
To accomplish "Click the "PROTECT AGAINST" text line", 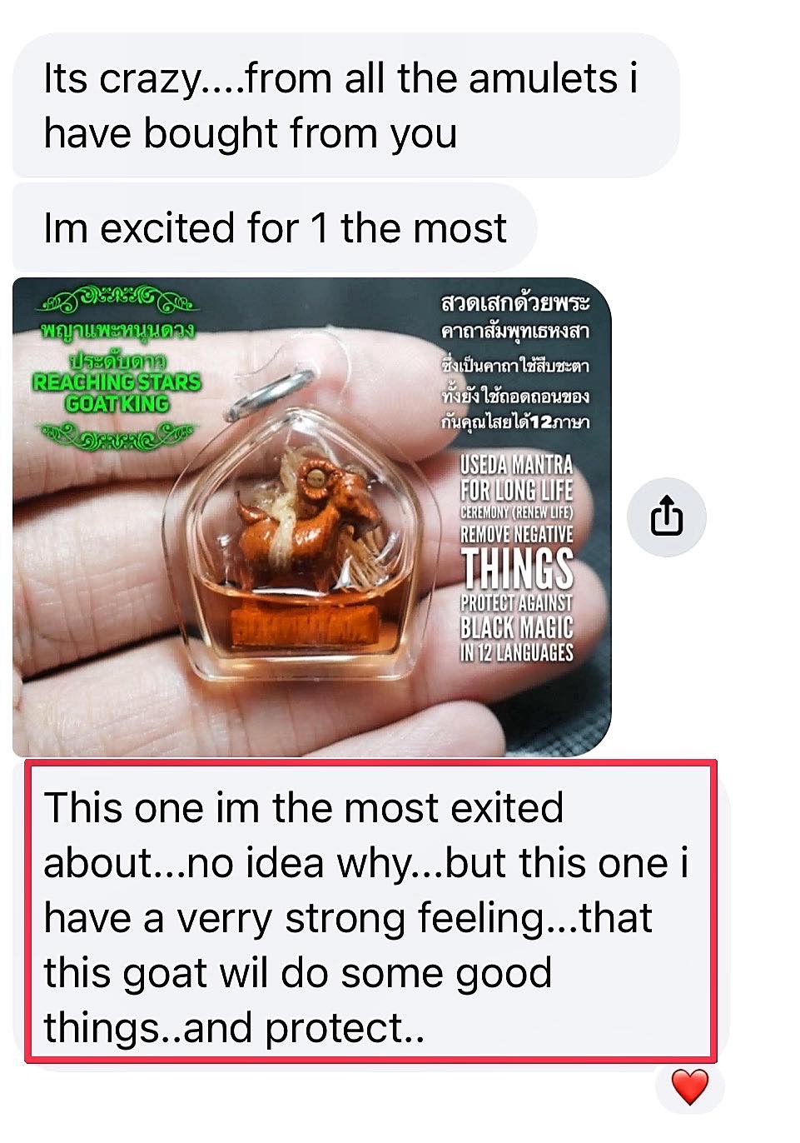I will coord(517,602).
